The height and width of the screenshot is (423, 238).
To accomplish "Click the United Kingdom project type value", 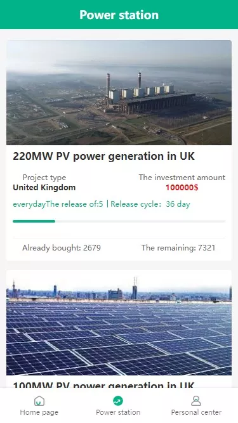I will (x=44, y=188).
